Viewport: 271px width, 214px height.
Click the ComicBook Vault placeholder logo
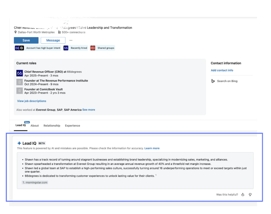pos(19,91)
